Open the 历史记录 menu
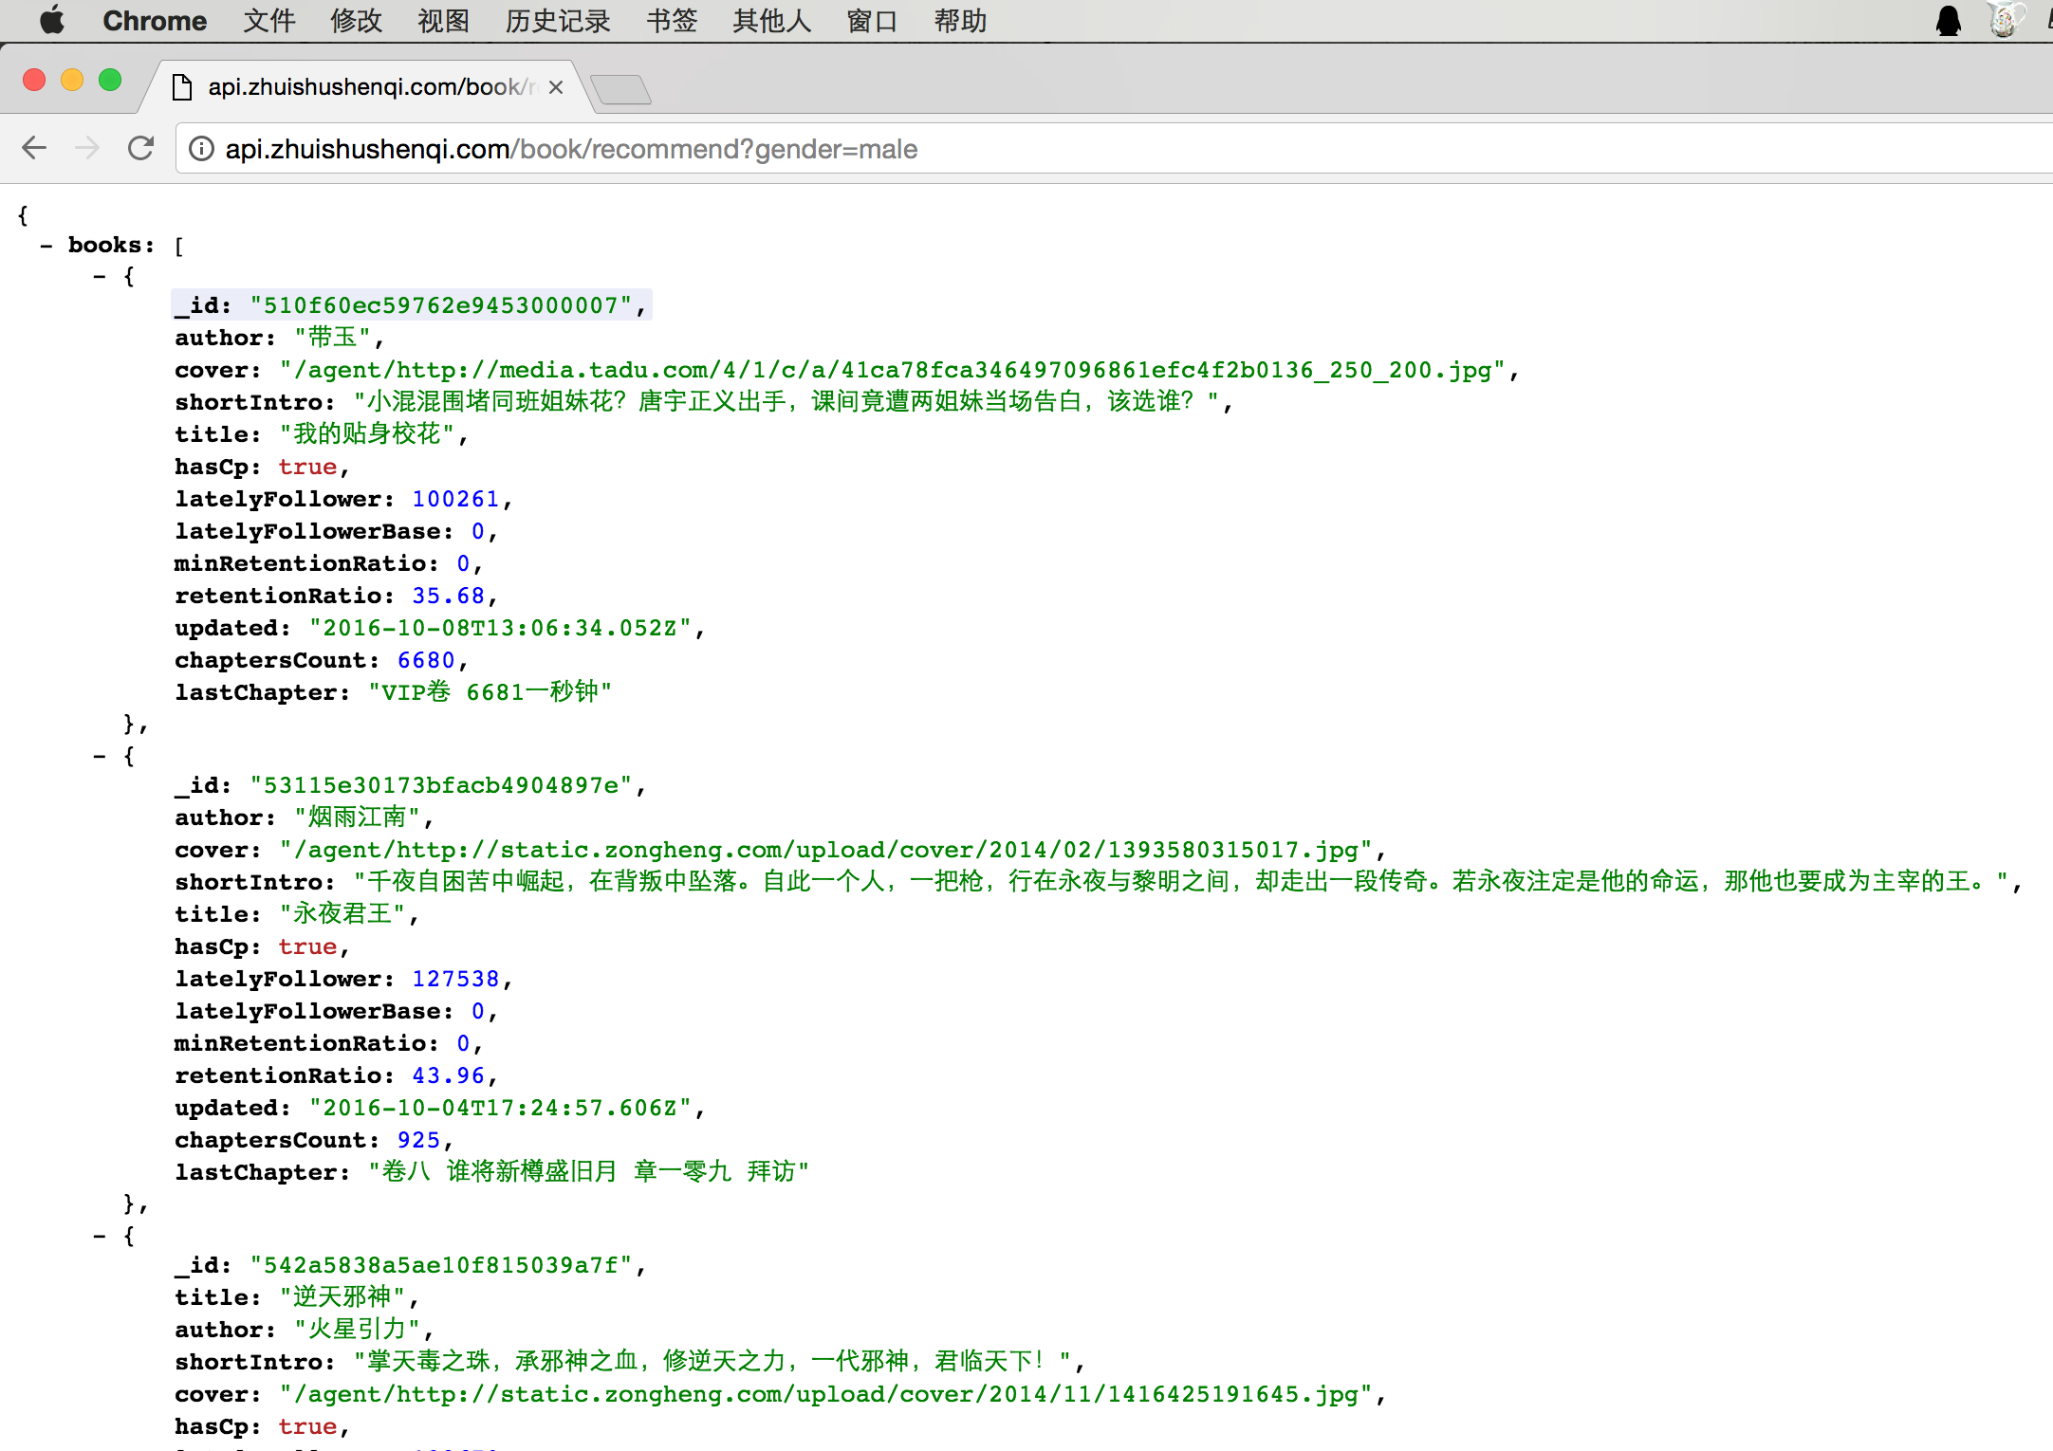Image resolution: width=2053 pixels, height=1451 pixels. [x=557, y=21]
